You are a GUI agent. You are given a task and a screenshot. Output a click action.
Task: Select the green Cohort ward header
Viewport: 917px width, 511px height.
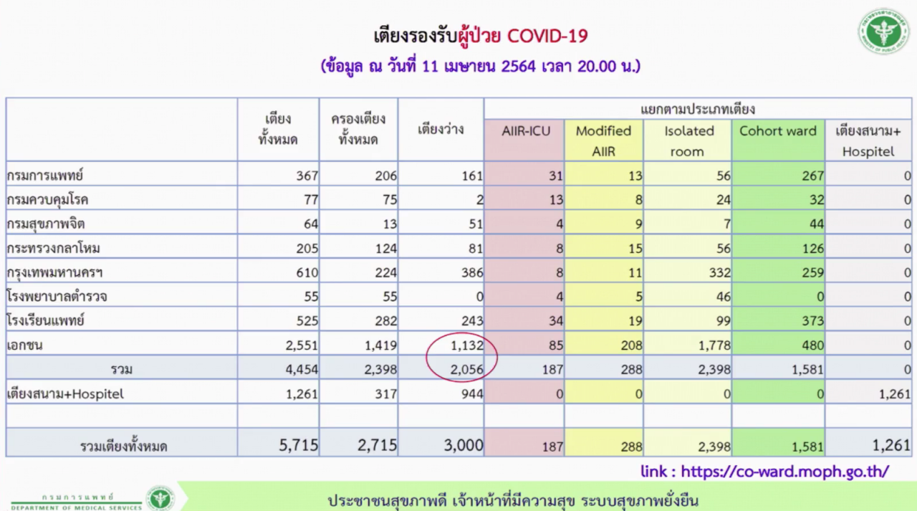[777, 132]
